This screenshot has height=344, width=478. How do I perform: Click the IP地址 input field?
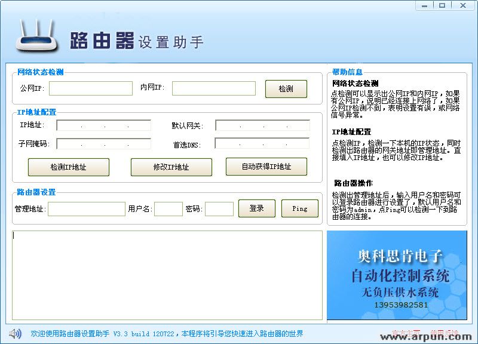click(103, 125)
